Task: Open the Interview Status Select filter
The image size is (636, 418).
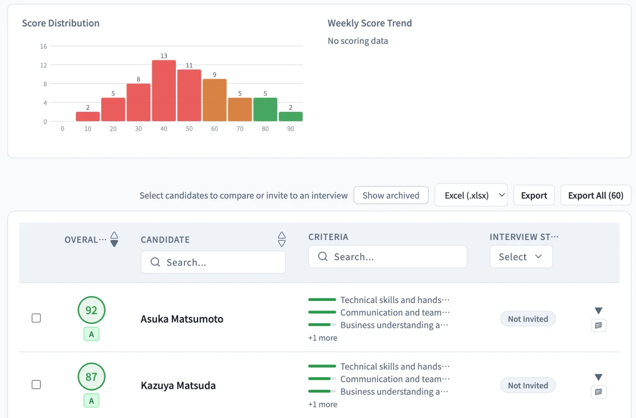Action: click(x=521, y=256)
